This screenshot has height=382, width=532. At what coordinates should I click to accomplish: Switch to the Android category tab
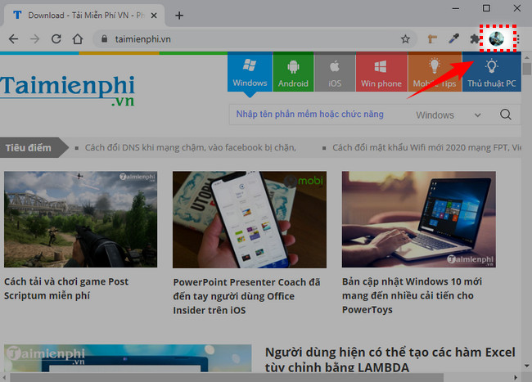(x=293, y=73)
